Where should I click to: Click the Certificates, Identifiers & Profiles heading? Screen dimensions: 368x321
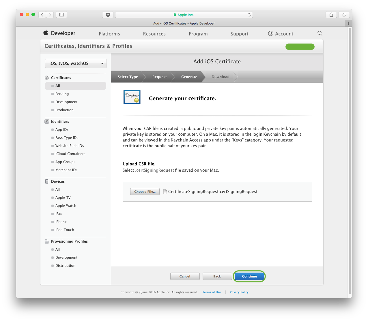point(88,46)
